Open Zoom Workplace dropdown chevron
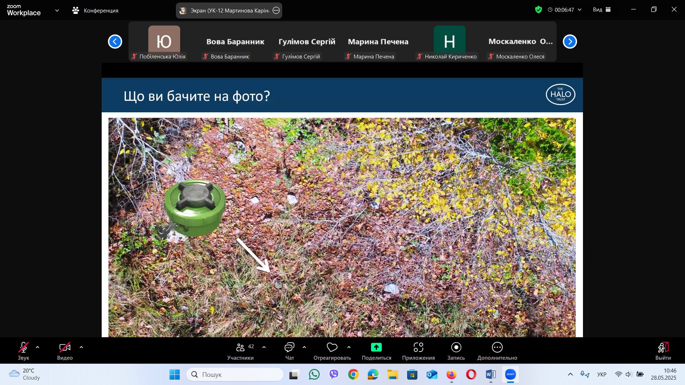Viewport: 685px width, 385px height. (x=57, y=10)
